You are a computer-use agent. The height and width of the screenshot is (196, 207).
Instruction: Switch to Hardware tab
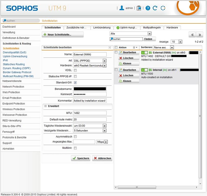point(172,28)
